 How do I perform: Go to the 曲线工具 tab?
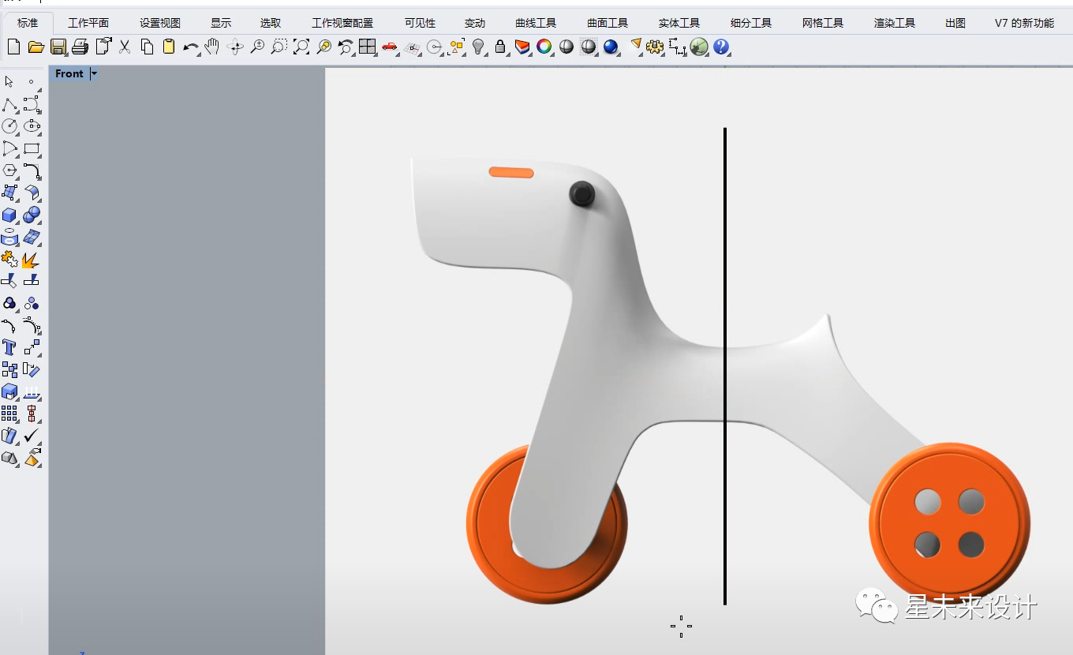pyautogui.click(x=536, y=23)
